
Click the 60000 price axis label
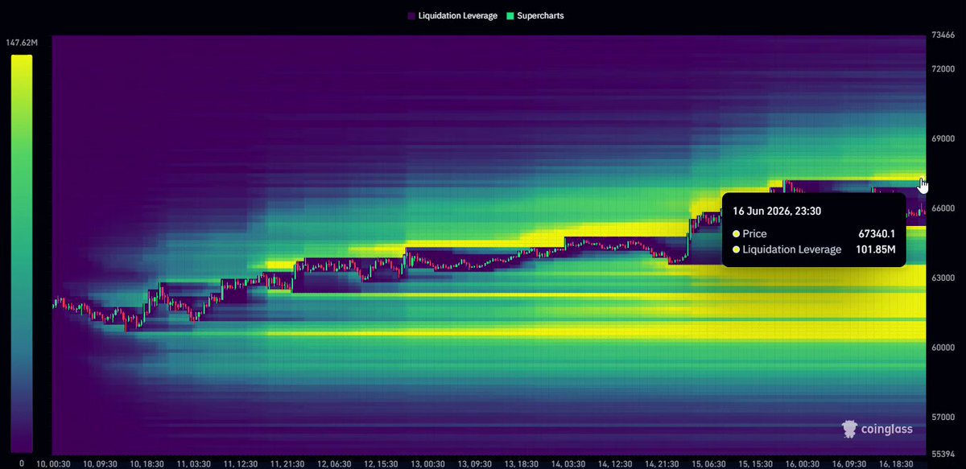click(943, 348)
